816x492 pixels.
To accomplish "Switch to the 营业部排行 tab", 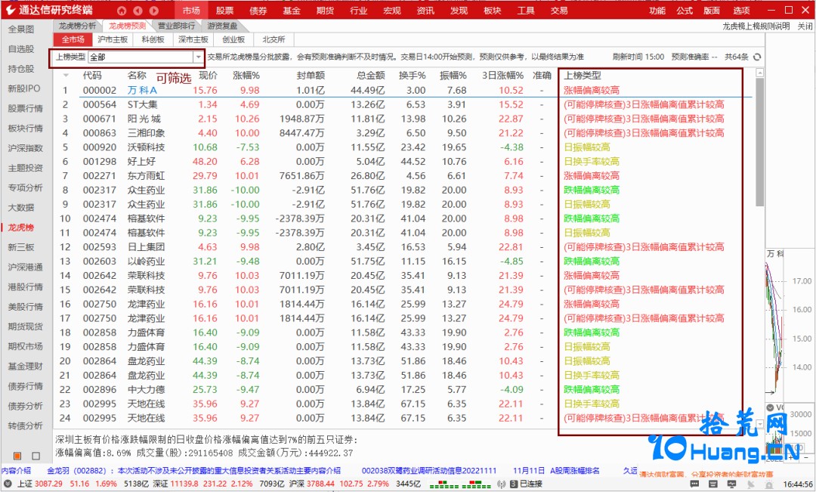I will pyautogui.click(x=176, y=26).
